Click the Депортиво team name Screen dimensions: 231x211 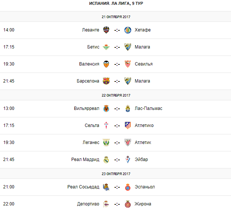(88, 204)
